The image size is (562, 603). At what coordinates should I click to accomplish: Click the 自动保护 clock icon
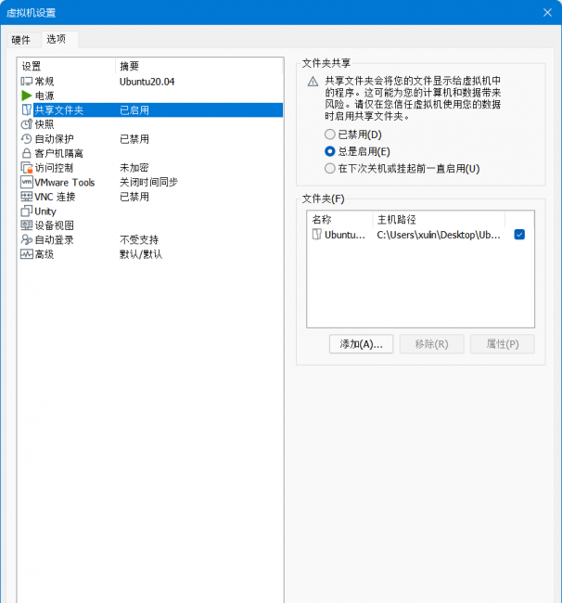pyautogui.click(x=26, y=139)
